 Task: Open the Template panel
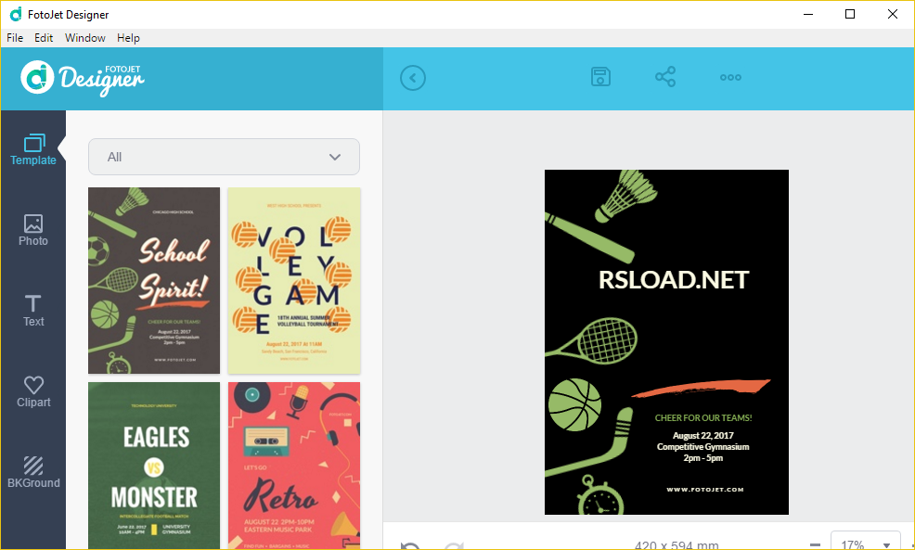point(33,149)
